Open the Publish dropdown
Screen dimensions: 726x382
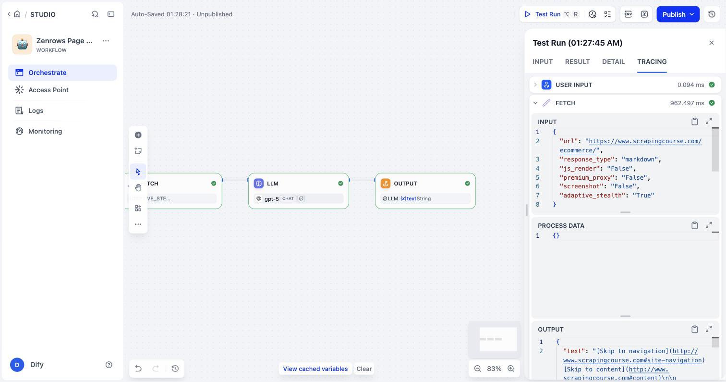(692, 14)
